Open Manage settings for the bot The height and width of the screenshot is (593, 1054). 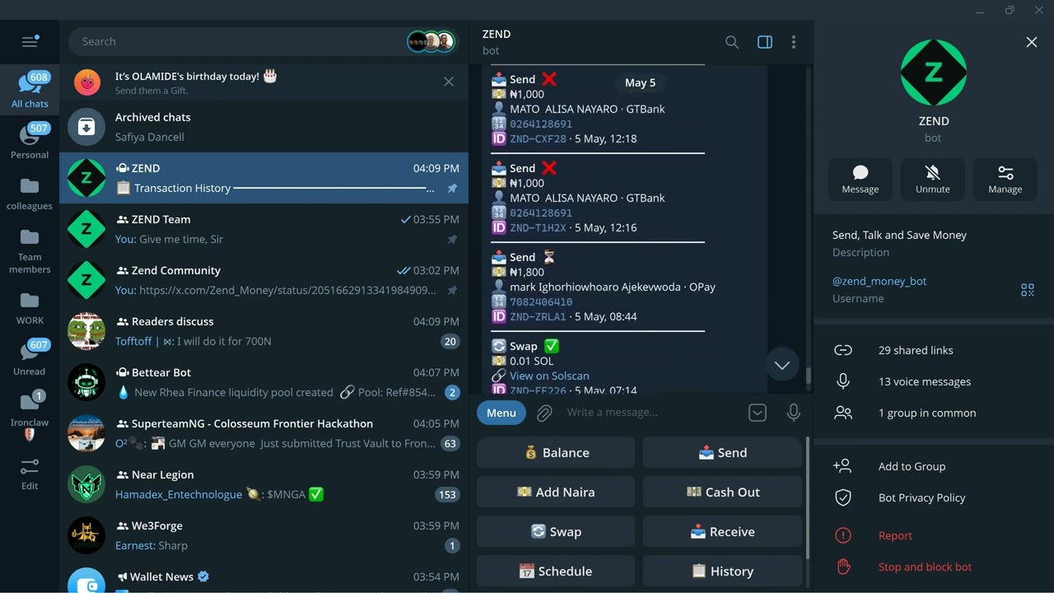click(1005, 178)
